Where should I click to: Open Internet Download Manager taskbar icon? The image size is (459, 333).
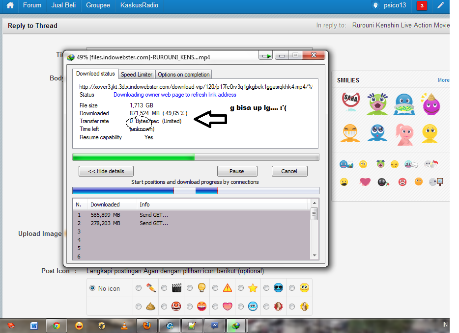point(236,326)
